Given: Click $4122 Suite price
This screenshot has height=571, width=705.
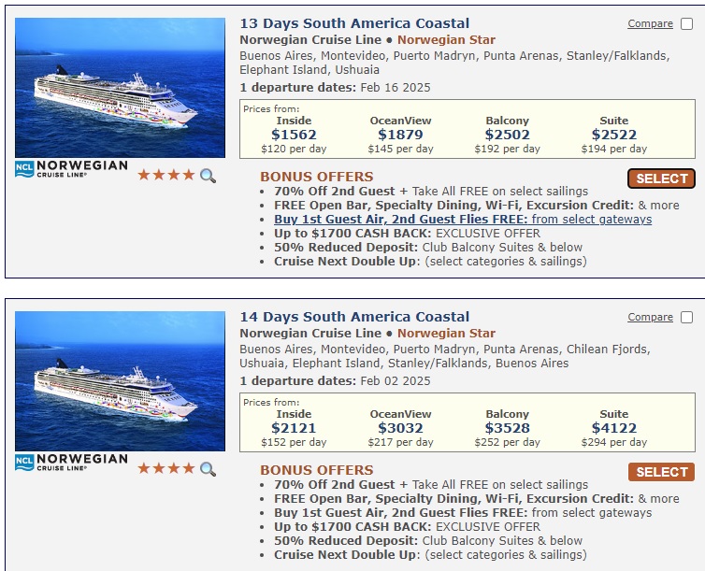Looking at the screenshot, I should 613,428.
